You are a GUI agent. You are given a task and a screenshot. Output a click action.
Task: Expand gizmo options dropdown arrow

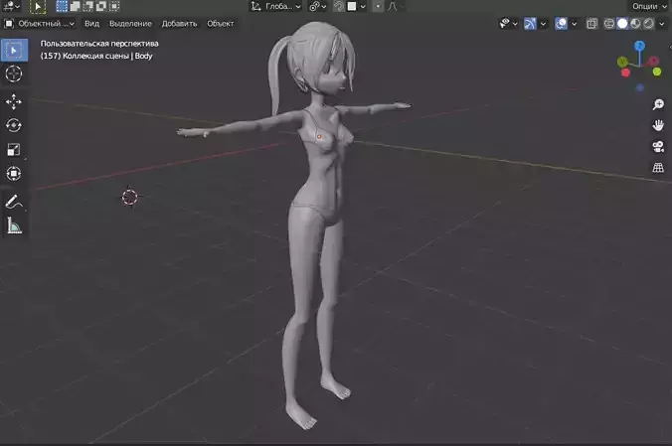(x=543, y=24)
